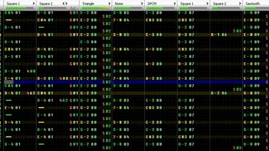Click arrow on Square 1 header beside Square 2 fx2
This screenshot has height=151, width=269.
[x=34, y=4]
